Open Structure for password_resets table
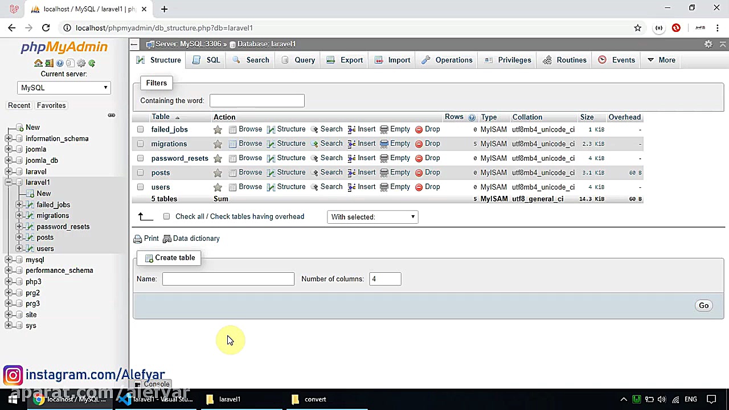Image resolution: width=729 pixels, height=410 pixels. pyautogui.click(x=286, y=158)
